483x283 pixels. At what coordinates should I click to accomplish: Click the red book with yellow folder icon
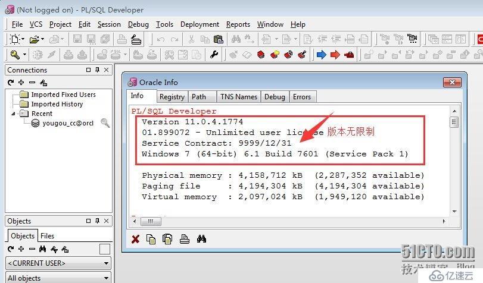click(275, 55)
